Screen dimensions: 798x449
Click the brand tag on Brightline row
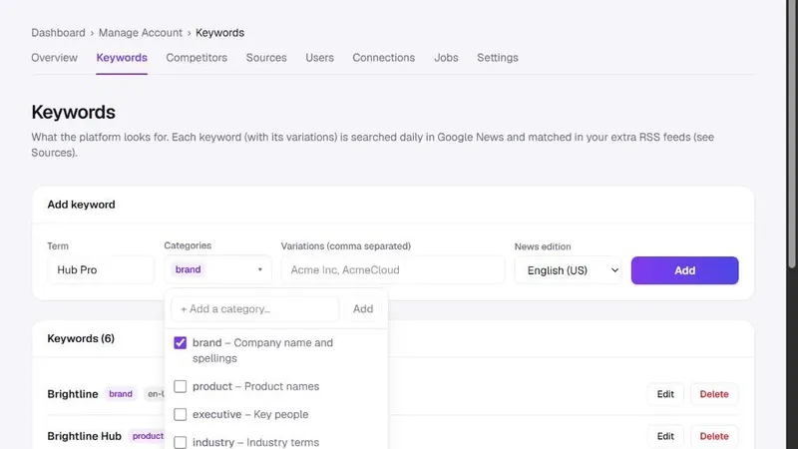121,394
